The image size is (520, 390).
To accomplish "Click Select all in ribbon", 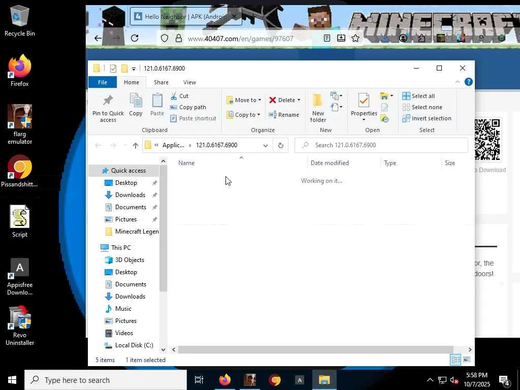I will tap(418, 96).
